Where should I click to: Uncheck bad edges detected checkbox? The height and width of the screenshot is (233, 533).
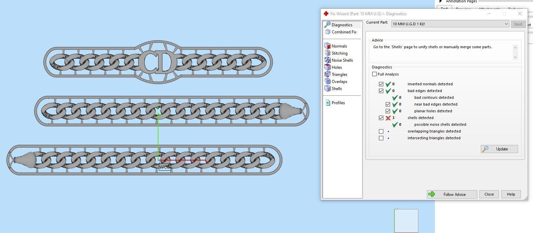(x=381, y=91)
